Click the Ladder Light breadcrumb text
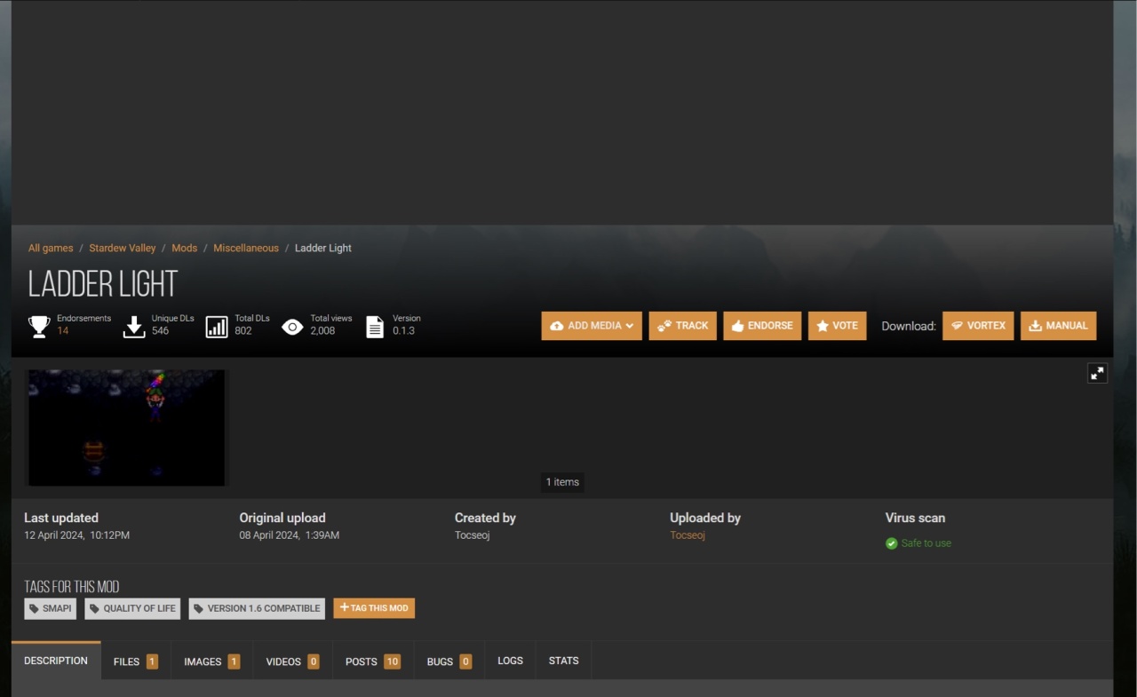 (x=323, y=248)
